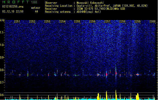Click the Receiving Location line text
The image size is (158, 100).
(x=96, y=6)
